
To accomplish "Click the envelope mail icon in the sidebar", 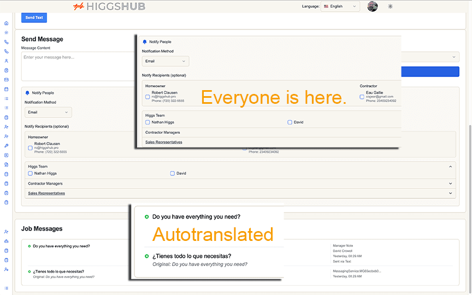I will point(6,80).
